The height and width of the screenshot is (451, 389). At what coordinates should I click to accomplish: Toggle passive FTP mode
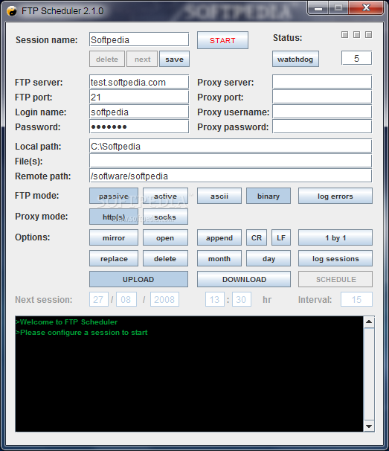click(114, 196)
